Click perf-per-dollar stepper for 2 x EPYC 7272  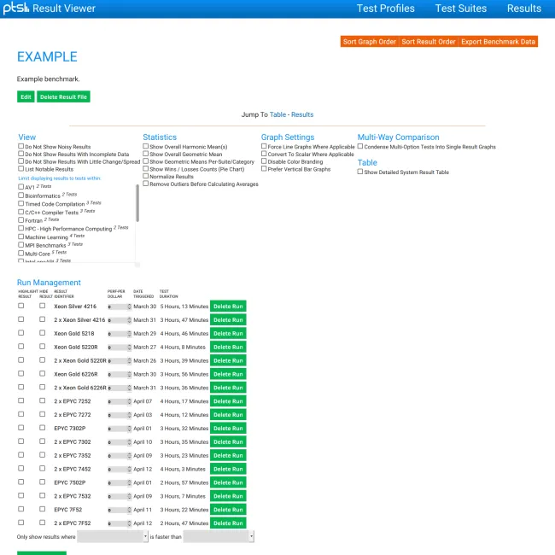point(129,415)
